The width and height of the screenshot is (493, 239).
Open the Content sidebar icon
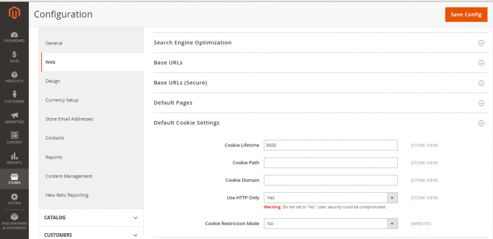tap(14, 138)
